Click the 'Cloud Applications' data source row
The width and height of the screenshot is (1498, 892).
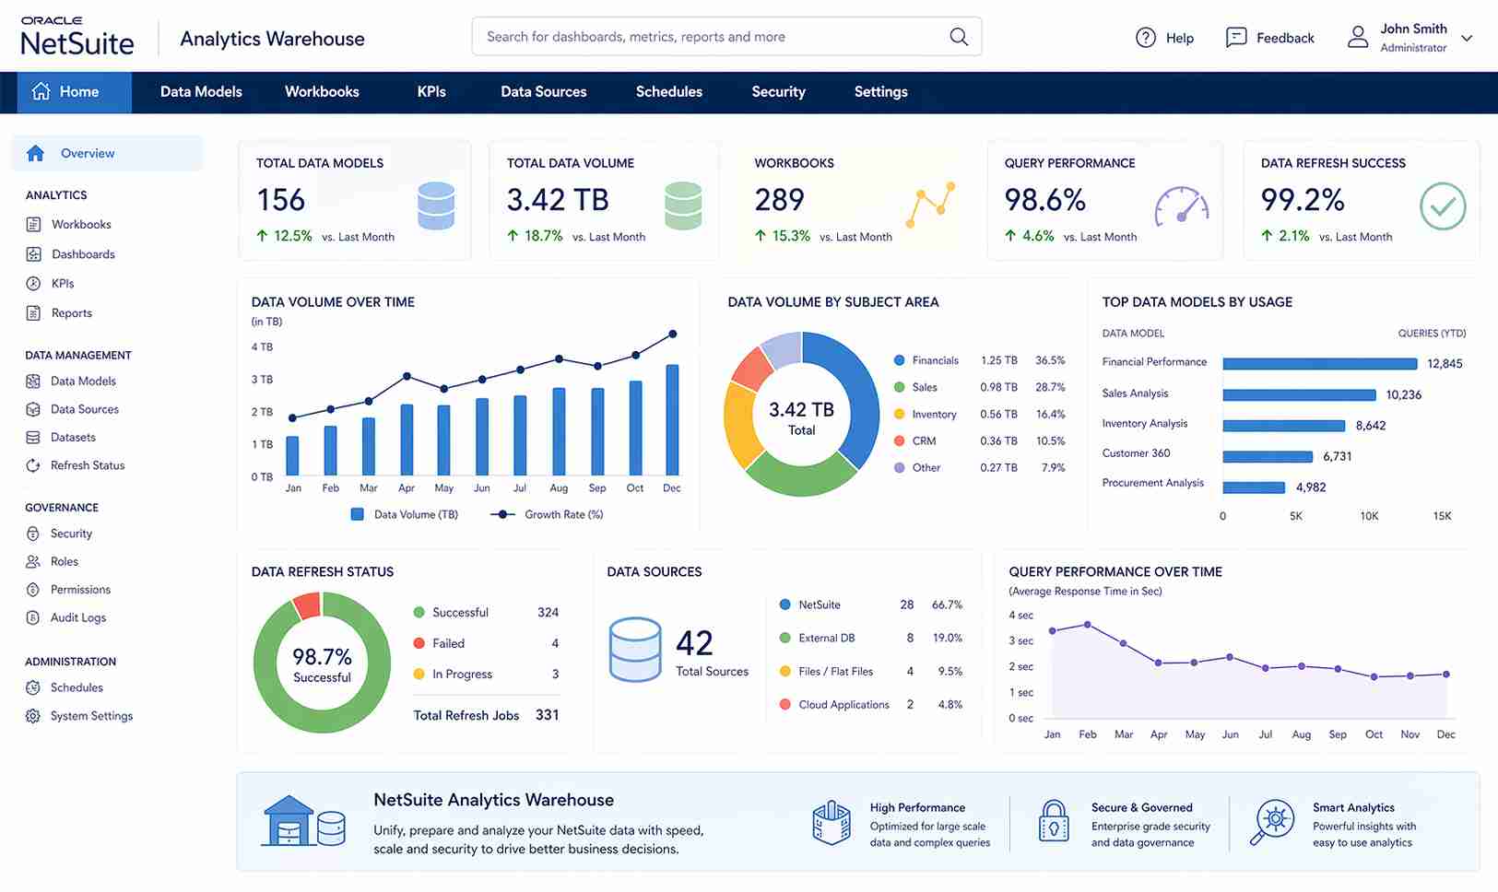point(871,705)
